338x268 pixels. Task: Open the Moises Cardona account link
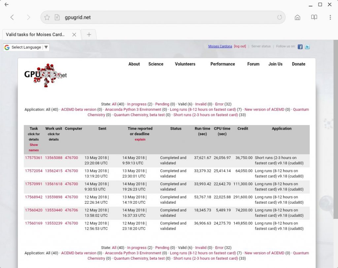[x=220, y=46]
